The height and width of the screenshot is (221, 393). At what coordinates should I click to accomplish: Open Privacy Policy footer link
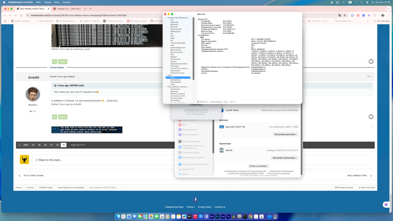(204, 207)
